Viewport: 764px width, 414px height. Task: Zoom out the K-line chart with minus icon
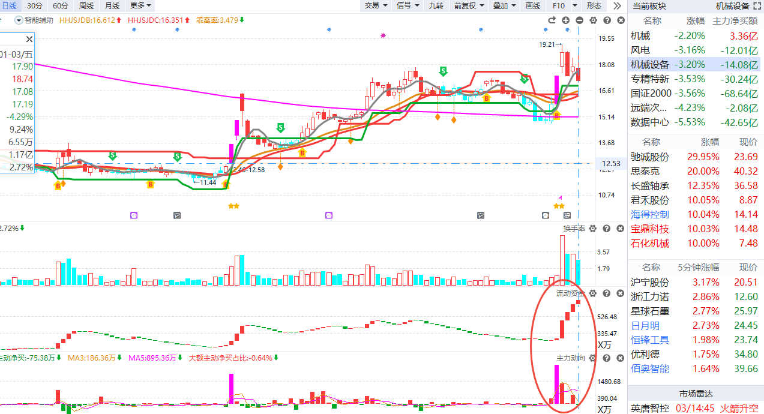[x=579, y=20]
